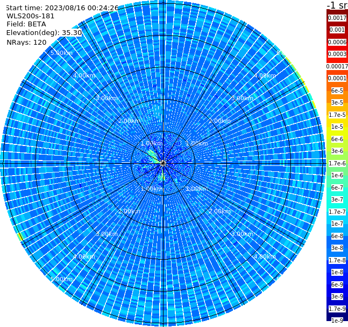348x327 pixels.
Task: Click the Field: BETA label
Action: (x=26, y=24)
